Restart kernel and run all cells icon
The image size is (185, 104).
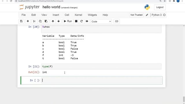click(87, 21)
